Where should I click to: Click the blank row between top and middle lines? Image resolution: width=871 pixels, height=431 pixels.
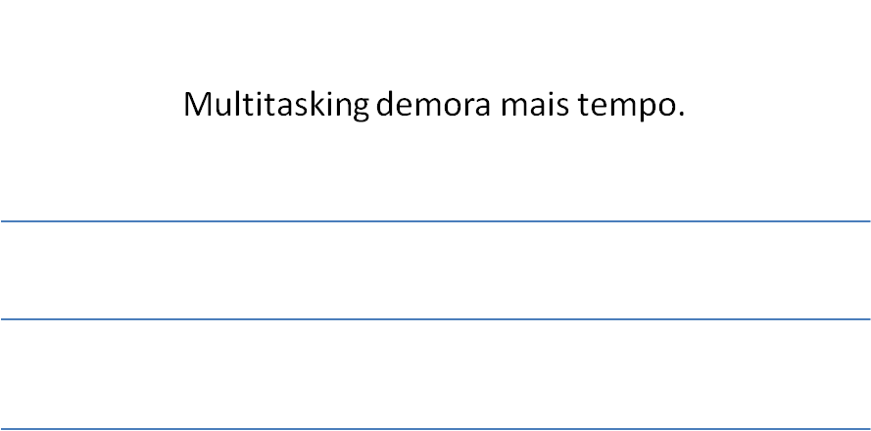[435, 270]
